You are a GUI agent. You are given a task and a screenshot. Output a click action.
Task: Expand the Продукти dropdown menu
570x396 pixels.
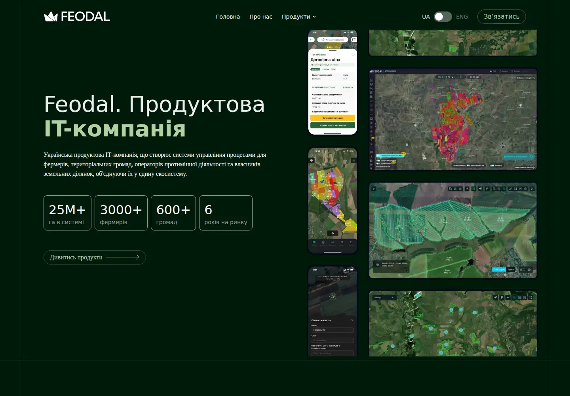pos(299,17)
